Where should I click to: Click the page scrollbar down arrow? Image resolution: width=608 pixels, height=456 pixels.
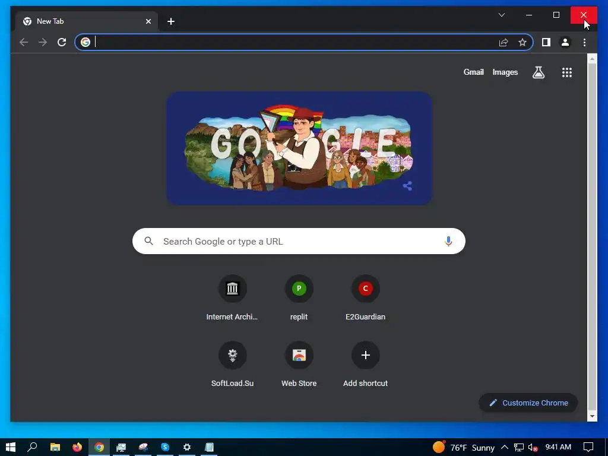(592, 416)
